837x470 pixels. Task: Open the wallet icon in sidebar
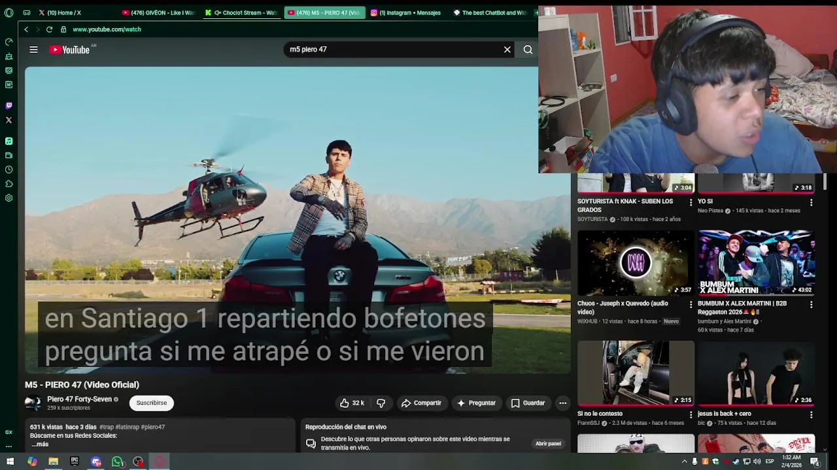(x=9, y=155)
